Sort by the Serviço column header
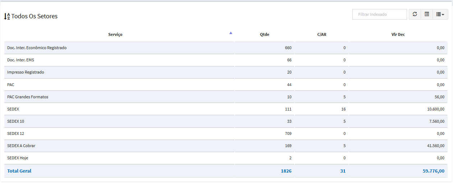Screen dimensions: 453x183 pyautogui.click(x=115, y=34)
